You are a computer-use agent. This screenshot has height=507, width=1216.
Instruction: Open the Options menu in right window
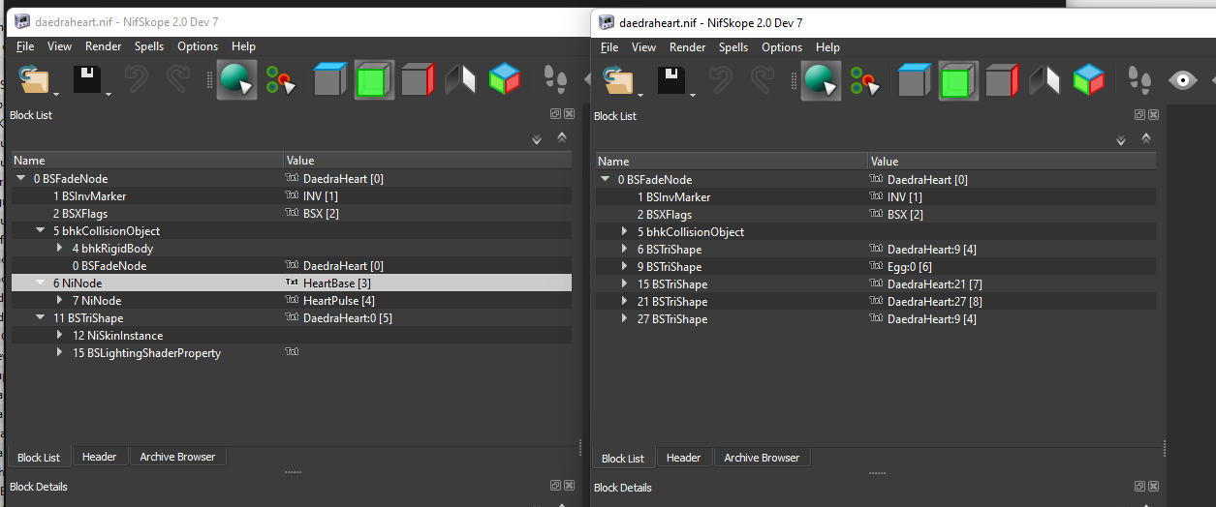tap(782, 47)
